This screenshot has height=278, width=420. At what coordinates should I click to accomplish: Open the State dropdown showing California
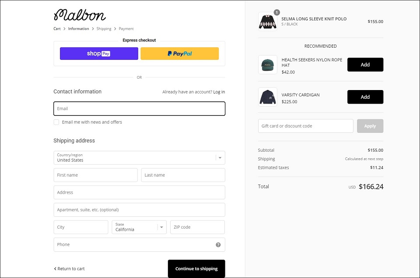point(139,227)
